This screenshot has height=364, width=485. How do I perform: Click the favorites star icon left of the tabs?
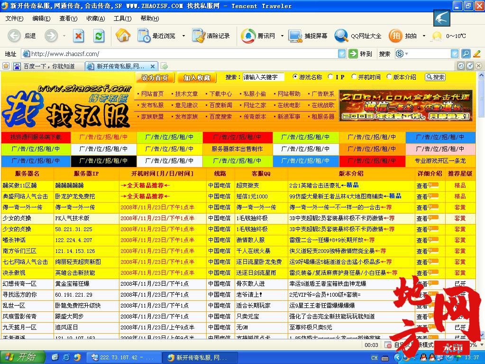click(6, 66)
